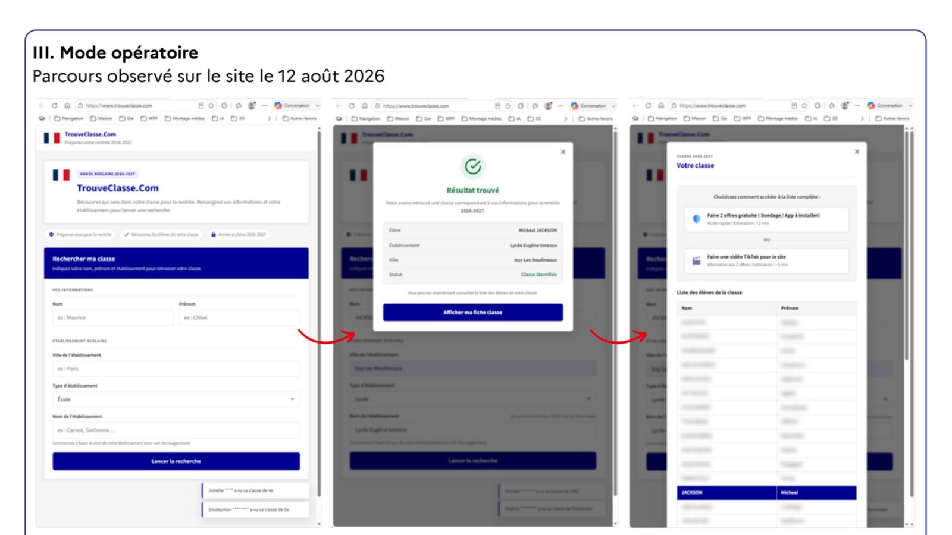Click the Prénom field with placeholder Chloé
The width and height of the screenshot is (952, 535).
click(239, 317)
